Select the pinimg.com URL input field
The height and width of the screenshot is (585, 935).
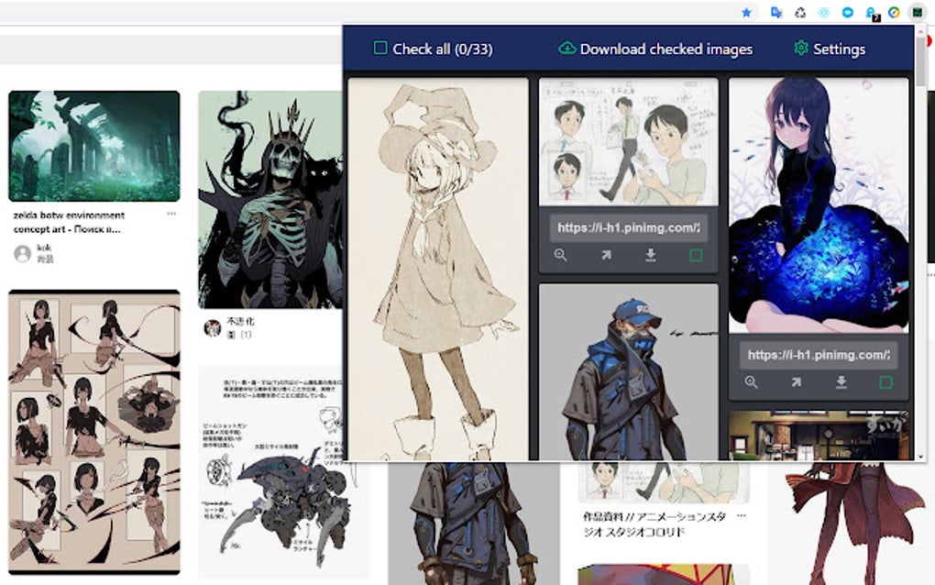(x=628, y=227)
